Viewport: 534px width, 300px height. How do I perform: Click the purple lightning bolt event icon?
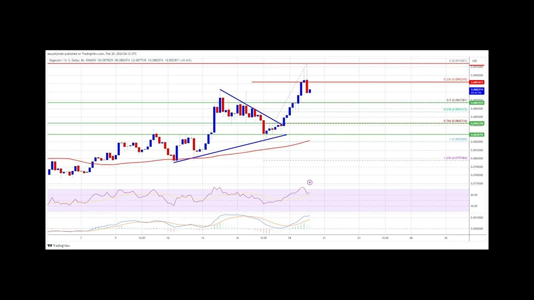310,182
